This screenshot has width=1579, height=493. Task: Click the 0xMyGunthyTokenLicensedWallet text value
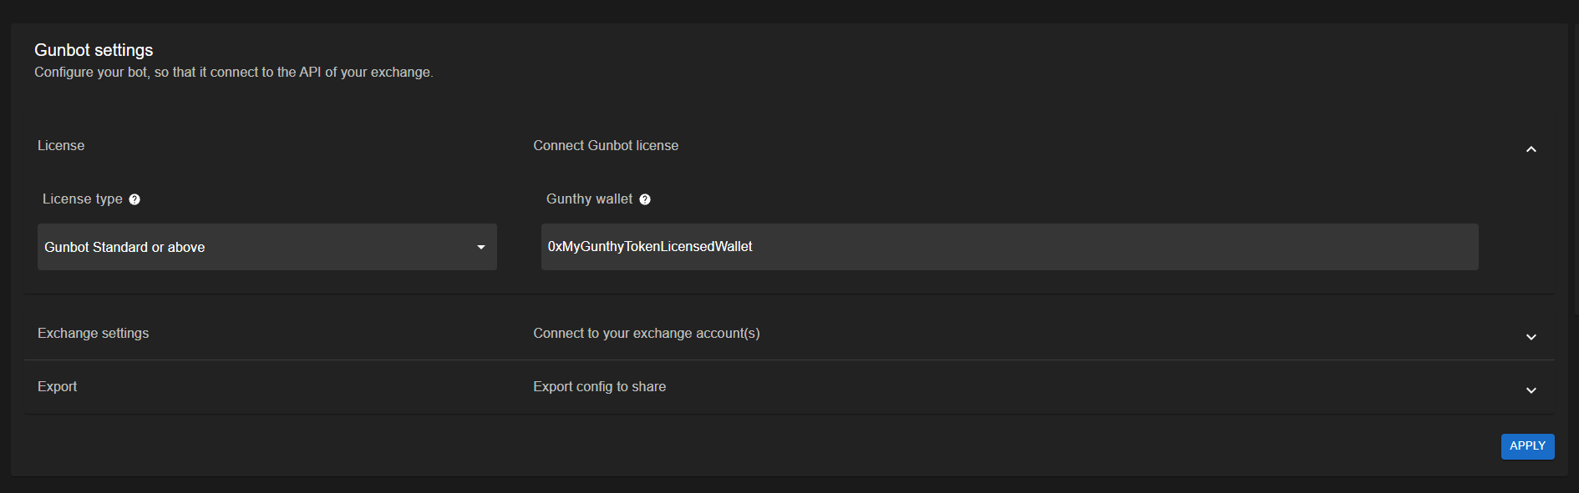[650, 247]
